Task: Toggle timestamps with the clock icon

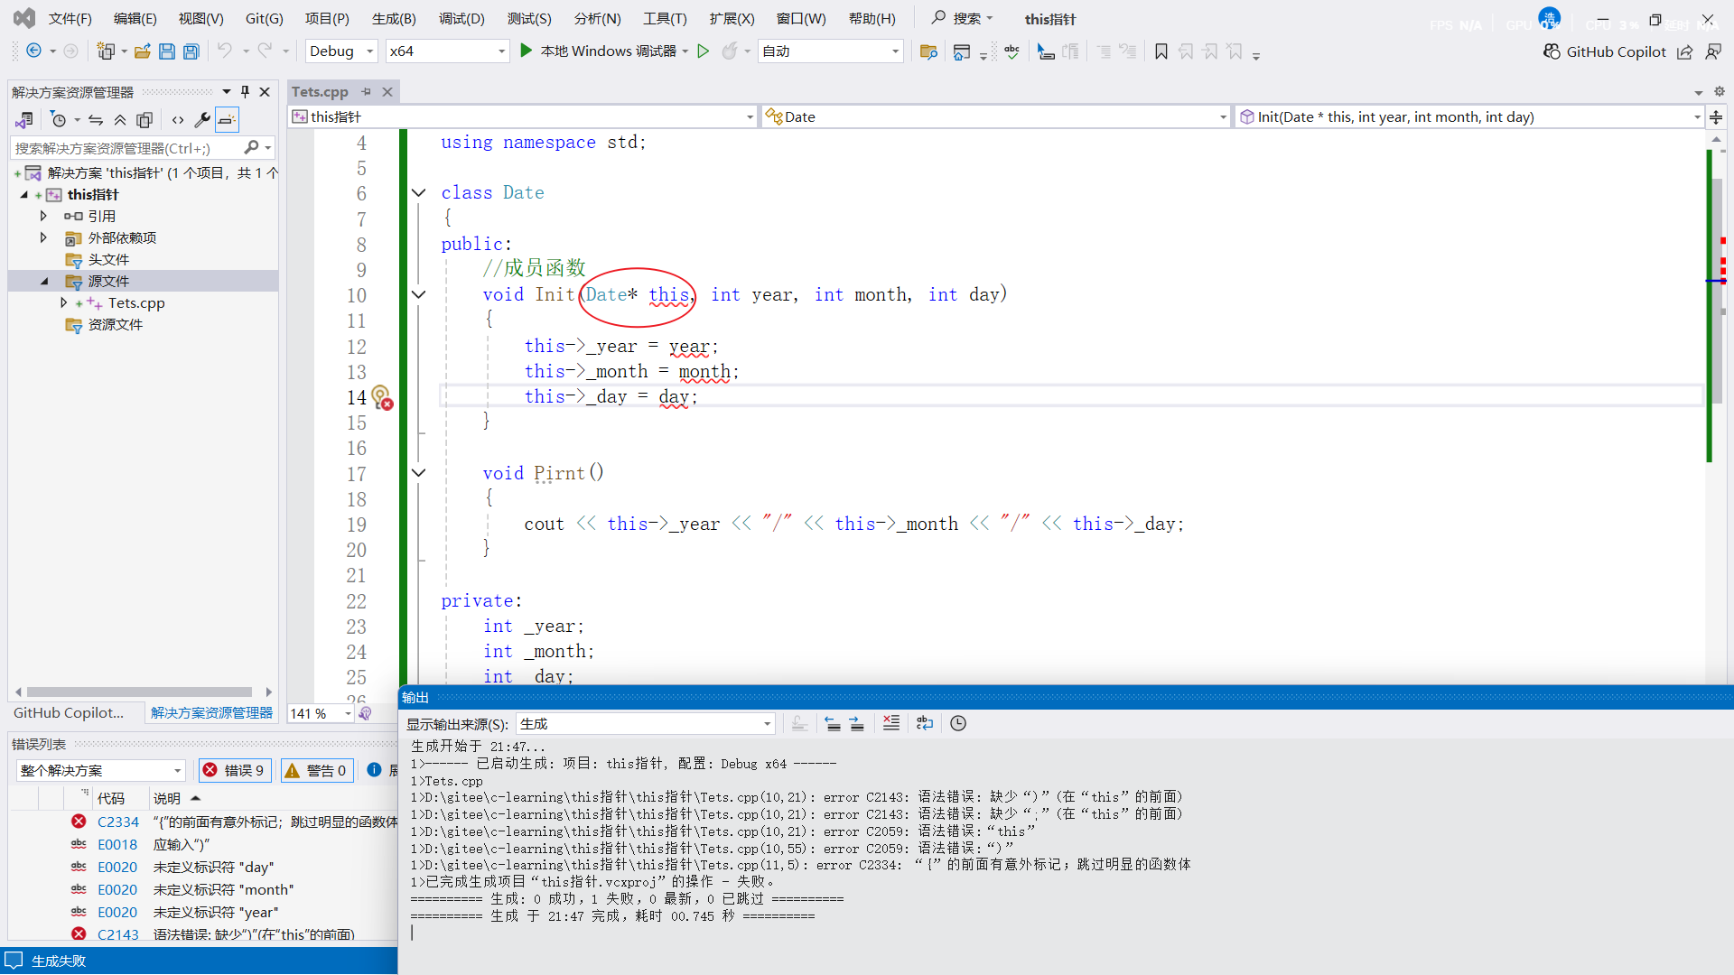Action: click(958, 723)
